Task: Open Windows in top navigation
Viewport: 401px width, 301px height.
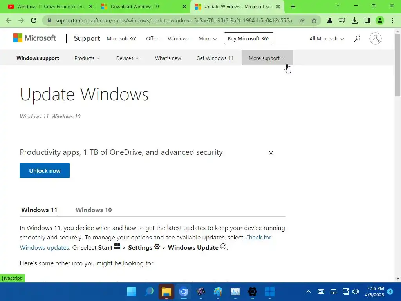Action: pos(178,39)
